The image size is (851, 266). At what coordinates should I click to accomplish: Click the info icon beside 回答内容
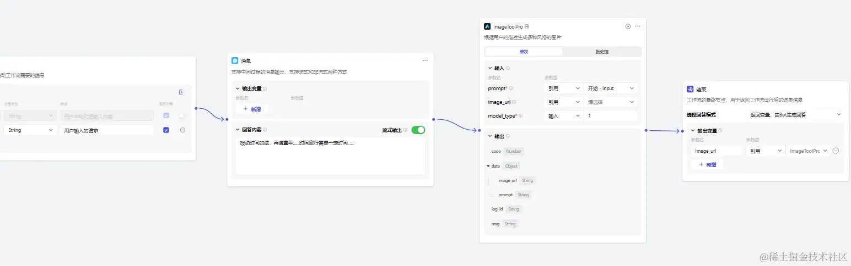click(265, 130)
